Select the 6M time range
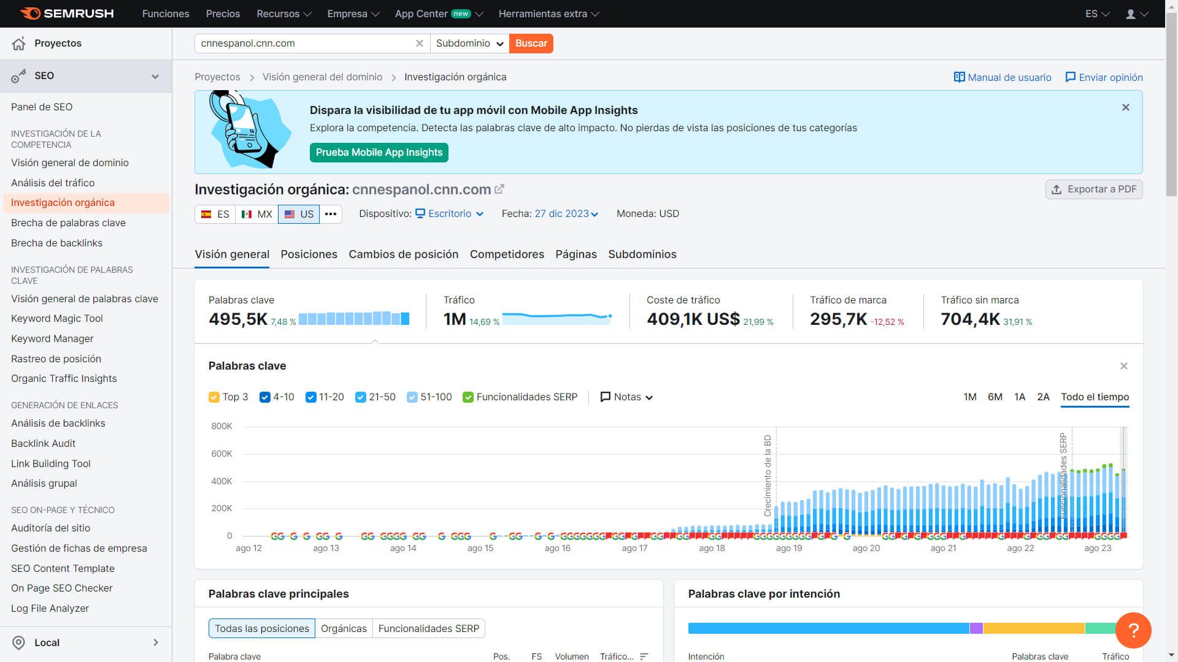Viewport: 1178px width, 662px height. (995, 397)
